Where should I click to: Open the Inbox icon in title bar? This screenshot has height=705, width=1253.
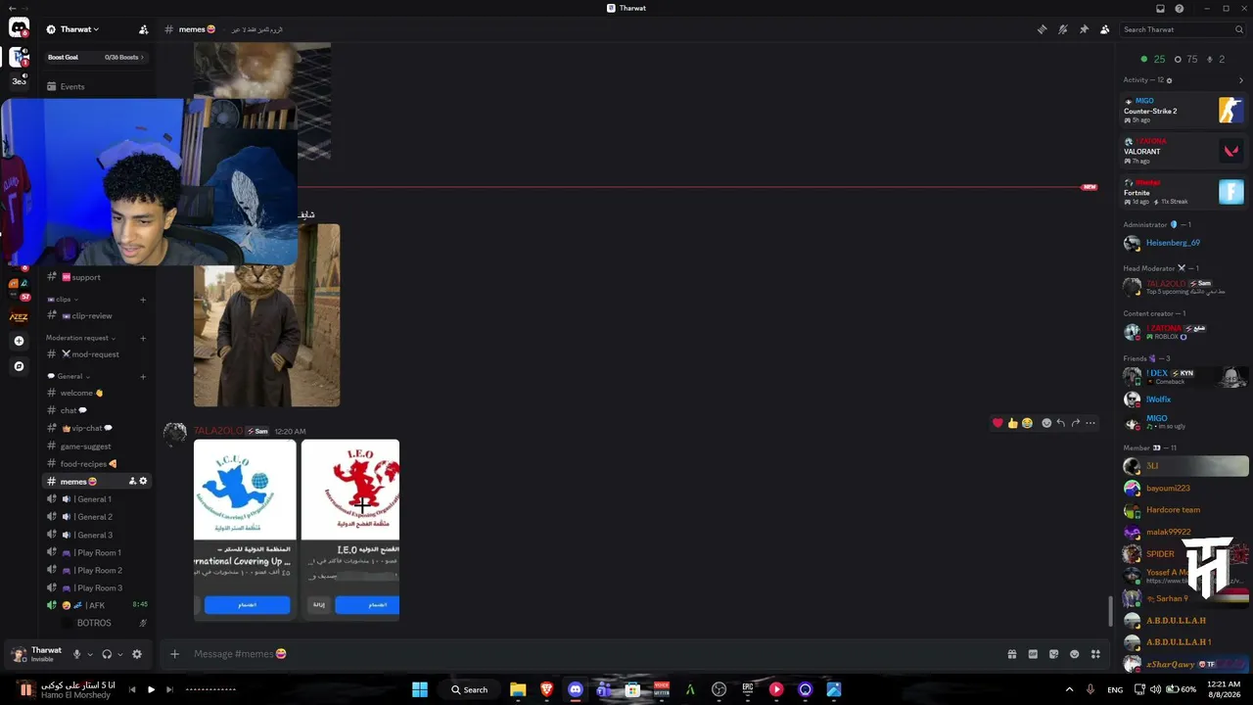(x=1160, y=8)
